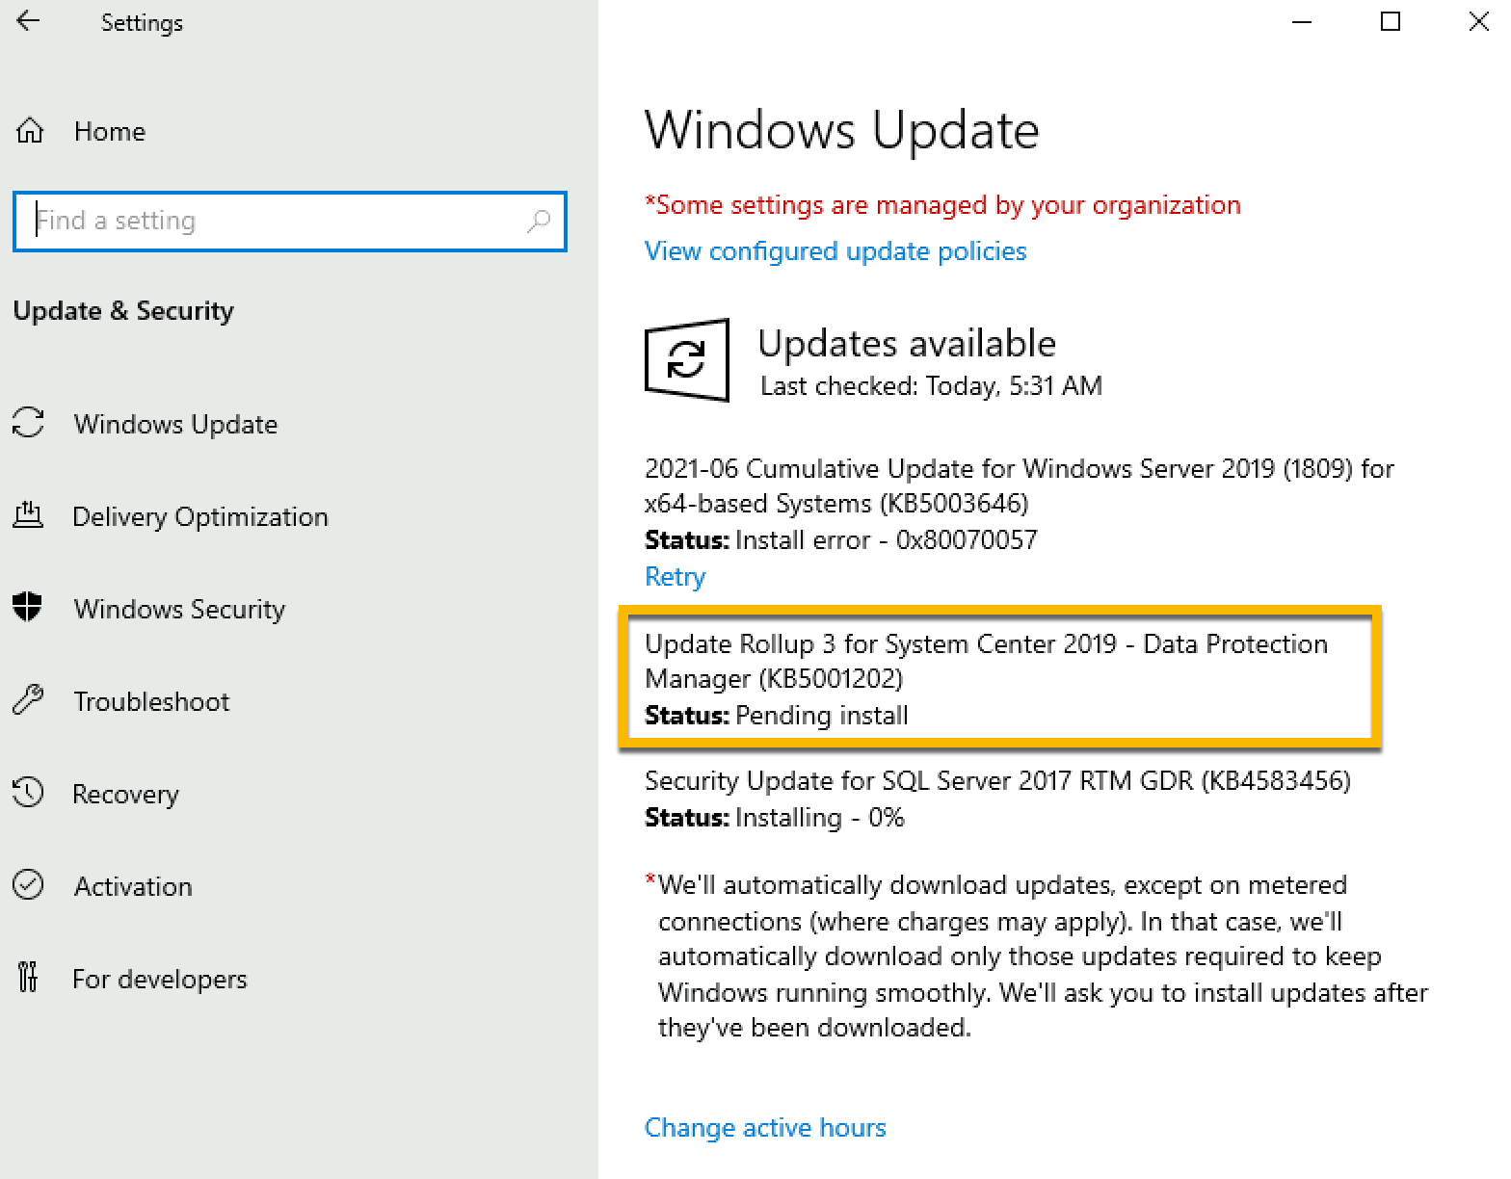Click the For developers tools icon
This screenshot has height=1179, width=1511.
click(x=28, y=977)
